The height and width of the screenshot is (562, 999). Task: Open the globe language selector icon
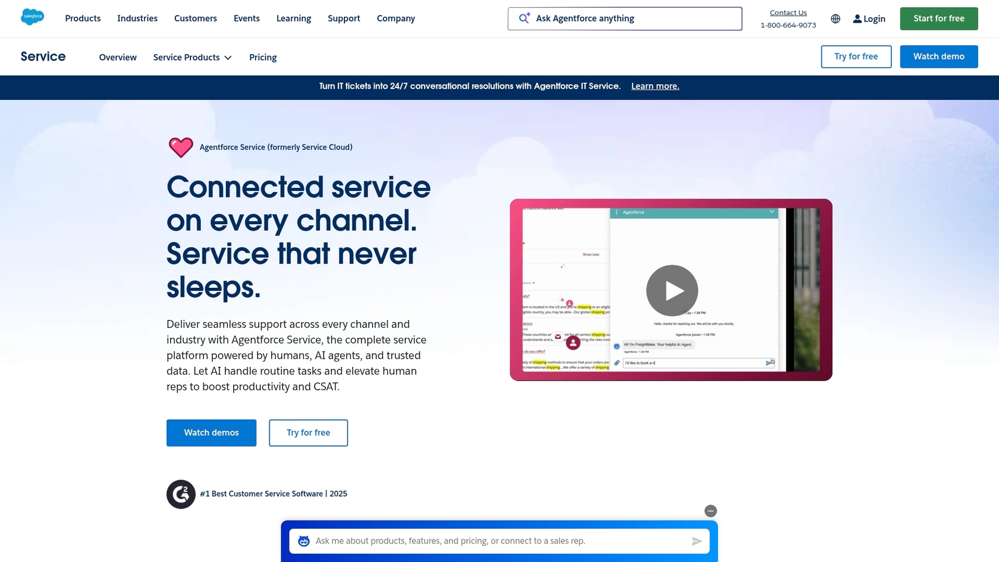pyautogui.click(x=835, y=18)
